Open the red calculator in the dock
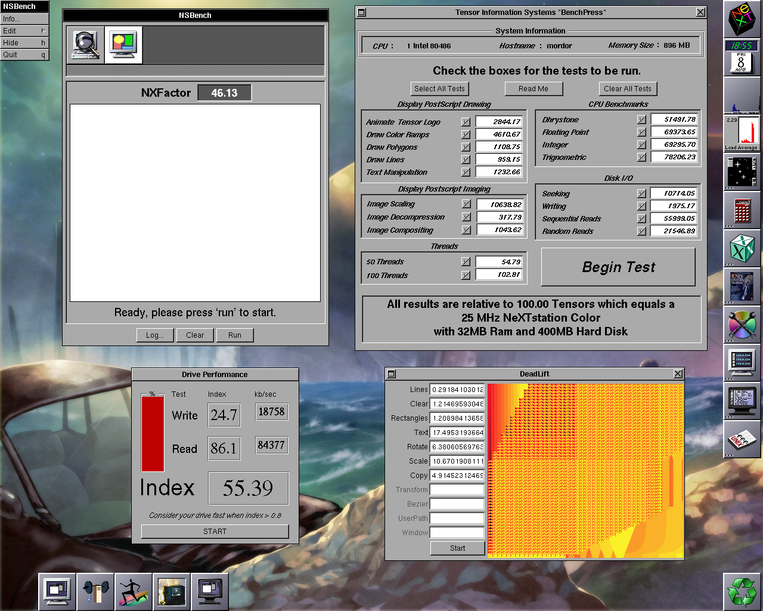The image size is (763, 611). point(742,211)
